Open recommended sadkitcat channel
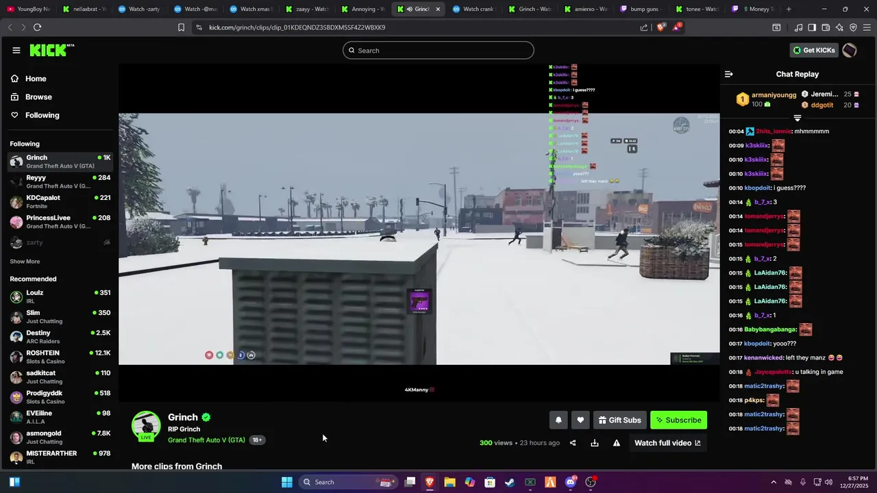 (x=60, y=377)
